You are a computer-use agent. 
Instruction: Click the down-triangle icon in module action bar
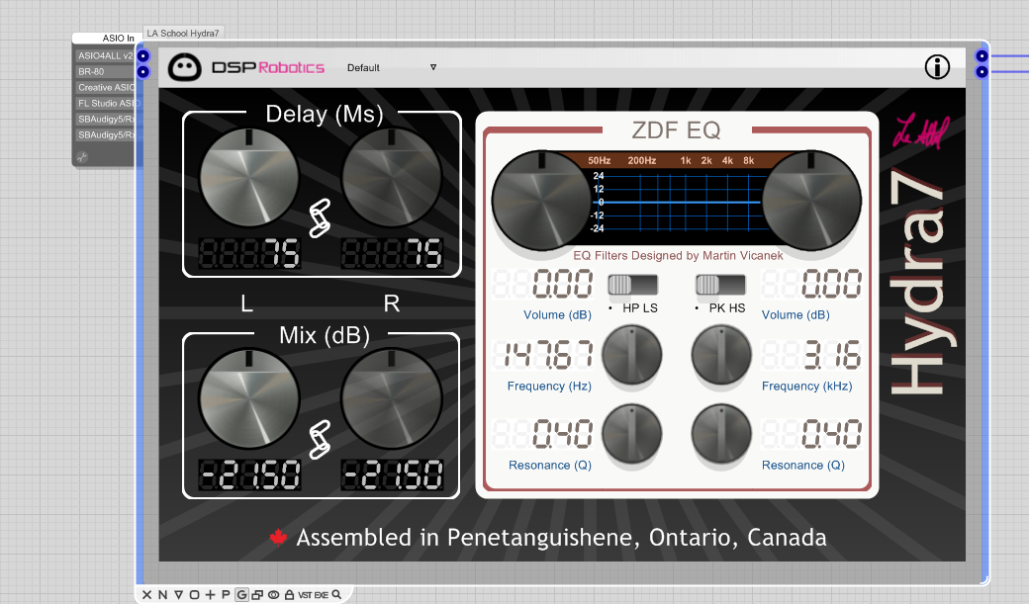pos(178,595)
